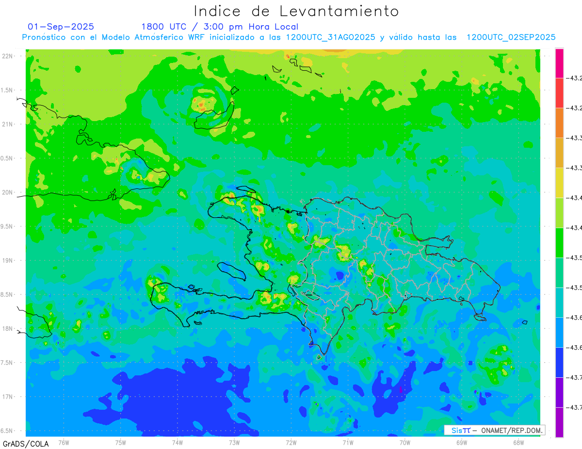
Task: Click the title "Indice de Levantamiento"
Action: tap(296, 11)
